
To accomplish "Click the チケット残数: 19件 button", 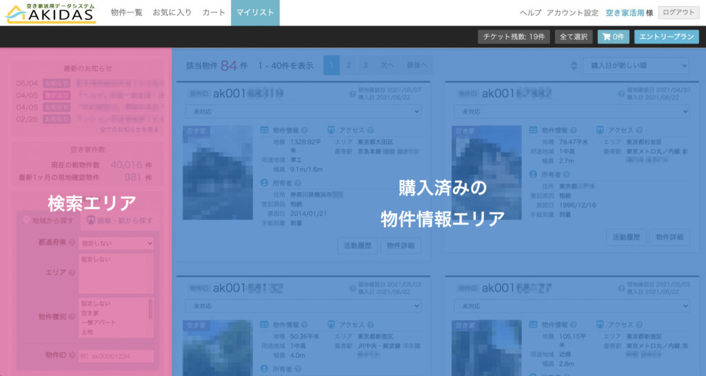I will point(514,37).
